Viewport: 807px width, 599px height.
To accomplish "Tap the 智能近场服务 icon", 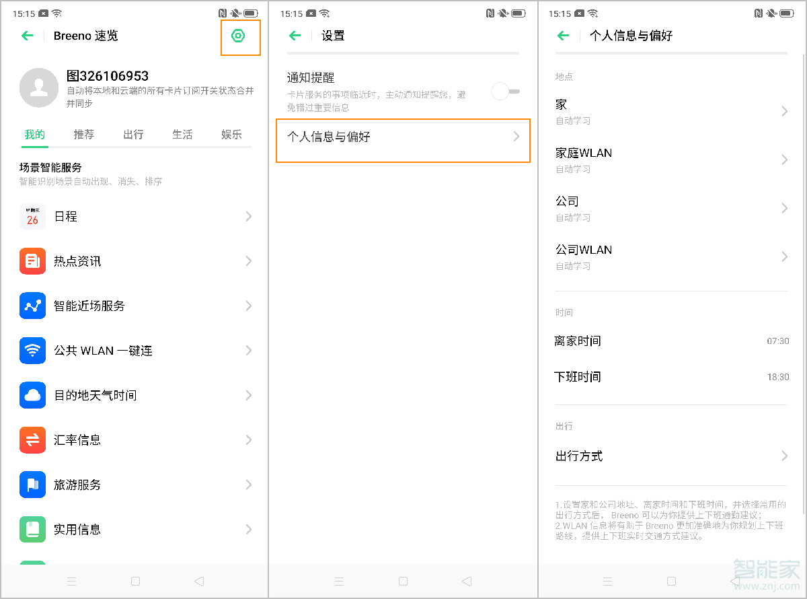I will click(x=32, y=306).
